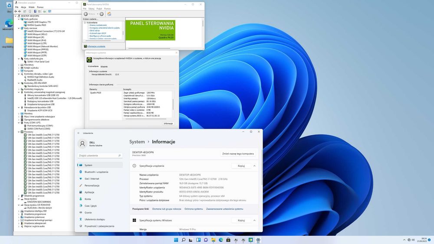
Task: Open Edytuj menu in NVIDIA panel
Action: [x=91, y=9]
